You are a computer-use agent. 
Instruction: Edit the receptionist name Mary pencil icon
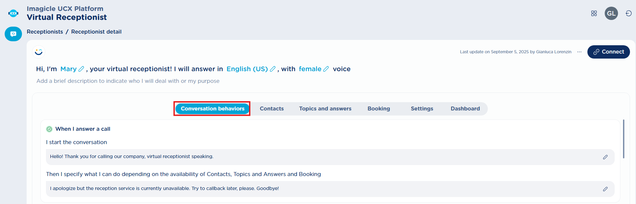(81, 69)
